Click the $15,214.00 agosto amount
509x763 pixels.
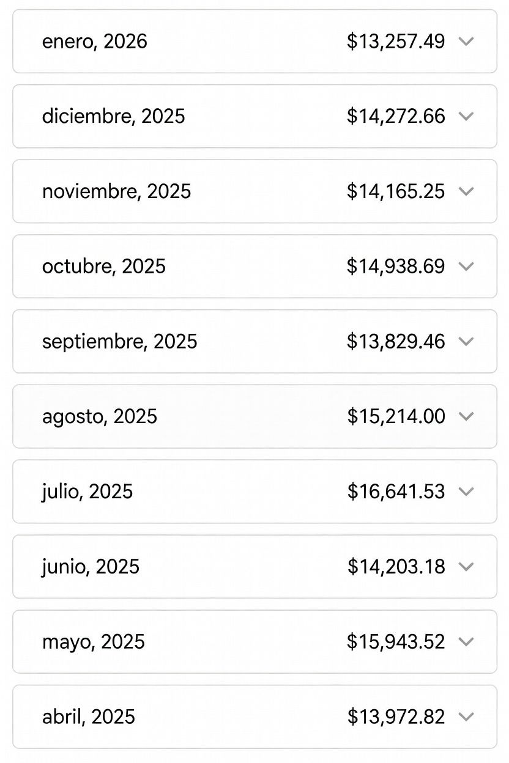coord(396,416)
